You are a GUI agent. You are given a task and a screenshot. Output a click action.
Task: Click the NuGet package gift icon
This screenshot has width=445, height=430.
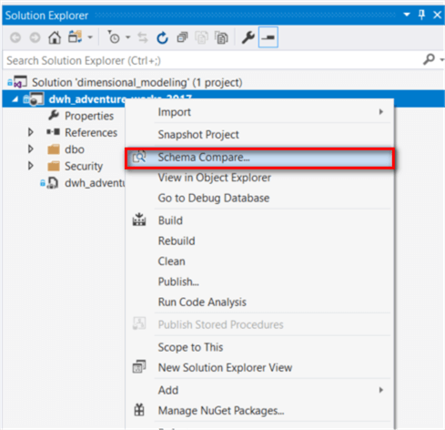pos(139,410)
